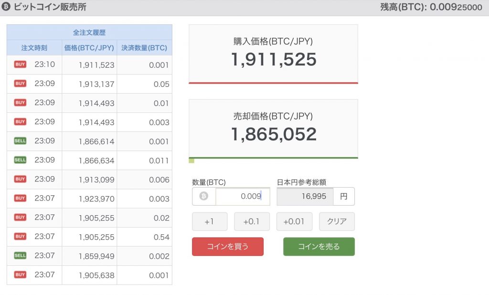Click quantity cell 0.54
Image resolution: width=489 pixels, height=295 pixels.
click(x=144, y=237)
